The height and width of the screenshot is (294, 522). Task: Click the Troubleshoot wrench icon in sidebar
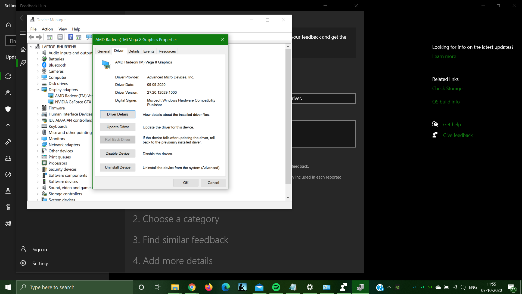tap(8, 142)
